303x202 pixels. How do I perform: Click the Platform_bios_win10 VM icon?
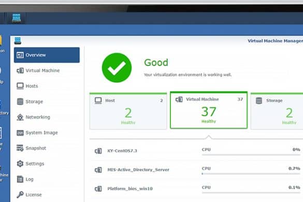pos(98,189)
